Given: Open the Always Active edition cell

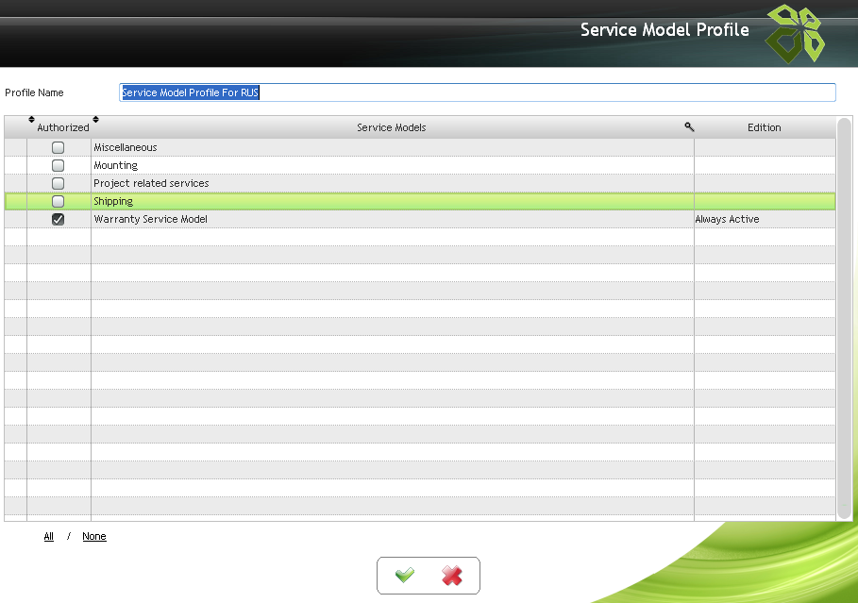Looking at the screenshot, I should pos(727,220).
